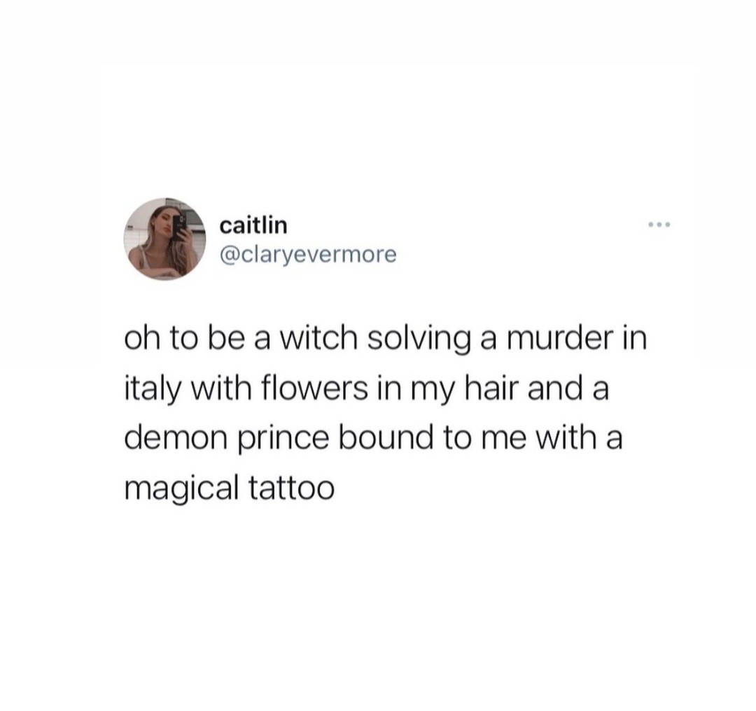Click caitlin's circular profile picture
The image size is (756, 711).
[164, 239]
